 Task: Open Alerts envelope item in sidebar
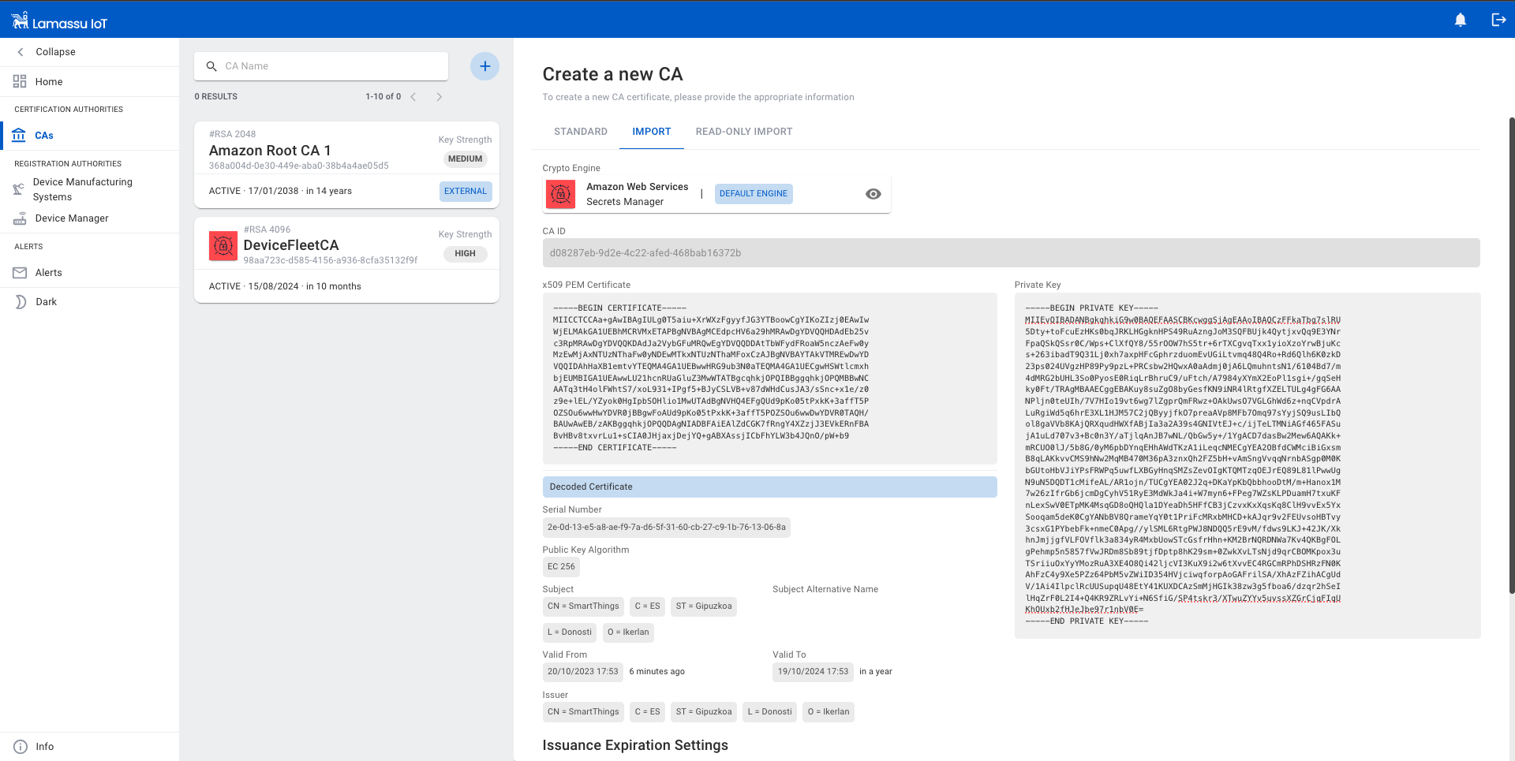tap(48, 273)
